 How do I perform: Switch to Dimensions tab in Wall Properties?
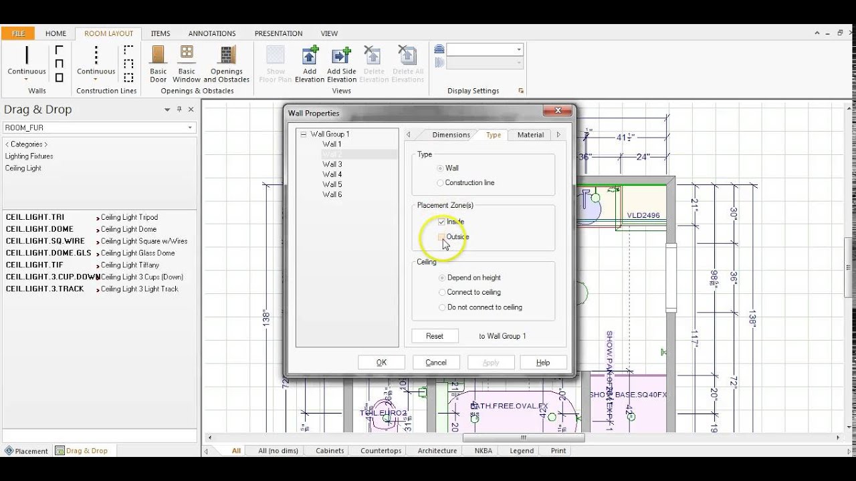451,135
